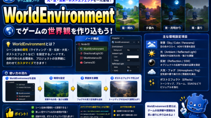Click the black reflection sphere icon

[152, 63]
